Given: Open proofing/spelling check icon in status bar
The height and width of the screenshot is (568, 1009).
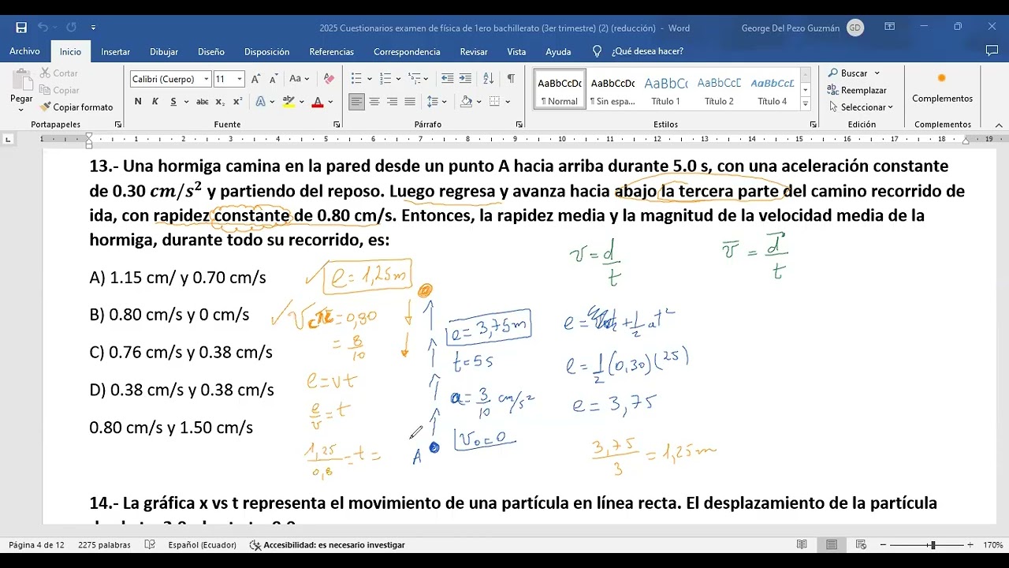Looking at the screenshot, I should (x=151, y=545).
